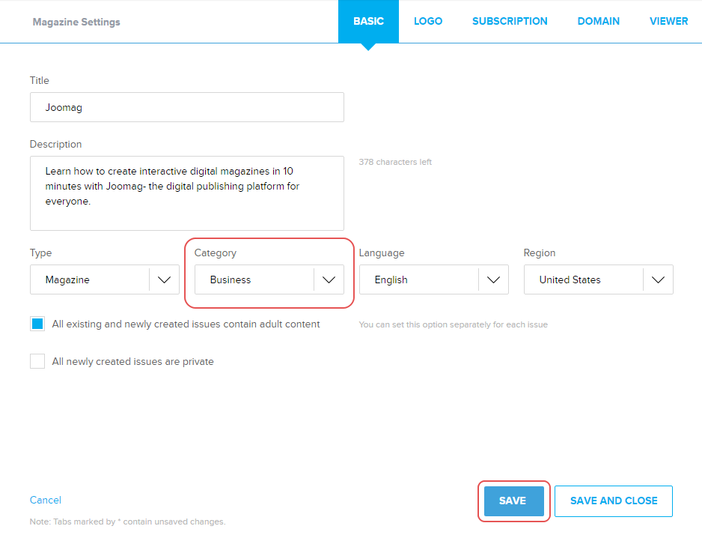The height and width of the screenshot is (544, 702).
Task: Disable the adult content checkbox
Action: (37, 324)
